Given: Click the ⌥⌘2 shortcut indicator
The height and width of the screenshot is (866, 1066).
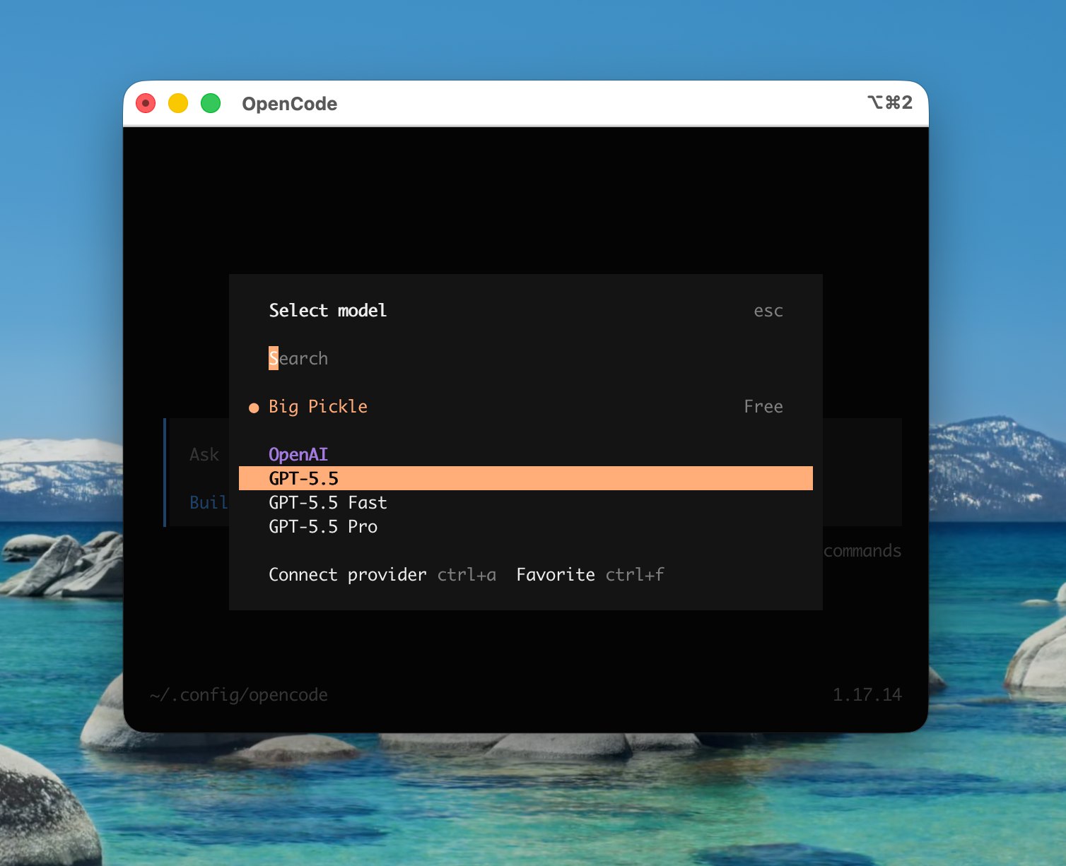Looking at the screenshot, I should (890, 102).
